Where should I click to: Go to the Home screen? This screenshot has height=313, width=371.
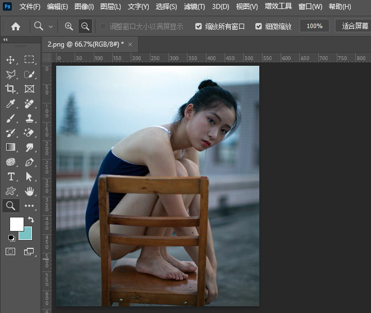pyautogui.click(x=16, y=26)
